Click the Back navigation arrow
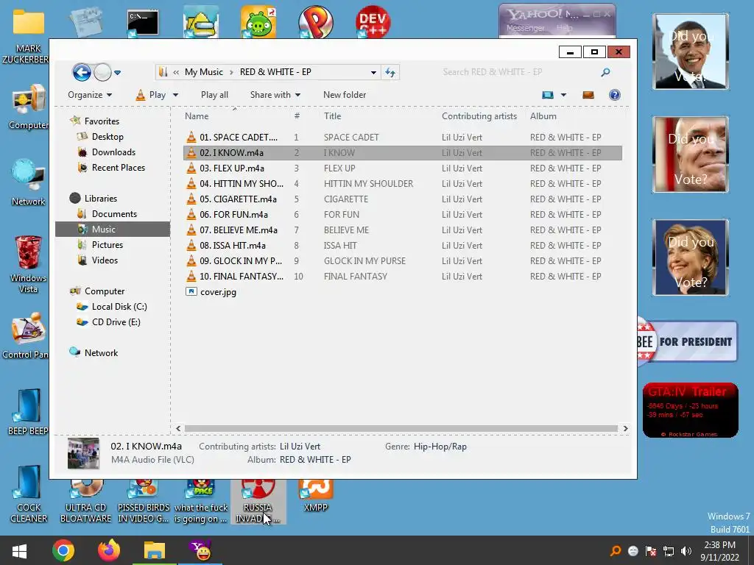754x565 pixels. tap(82, 73)
